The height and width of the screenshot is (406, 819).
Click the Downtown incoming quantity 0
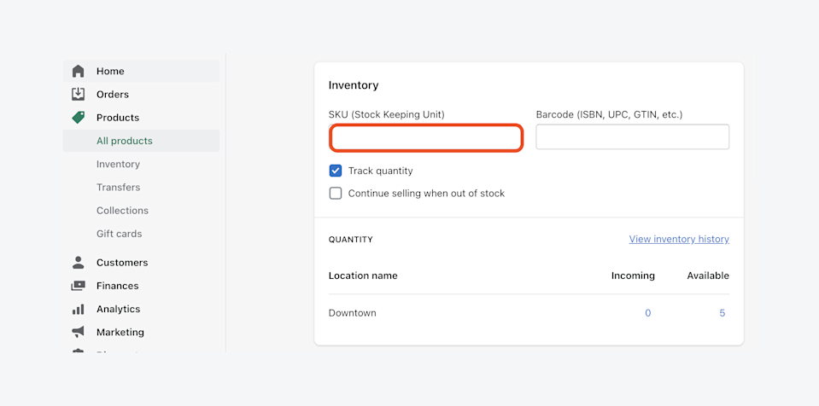click(x=647, y=313)
